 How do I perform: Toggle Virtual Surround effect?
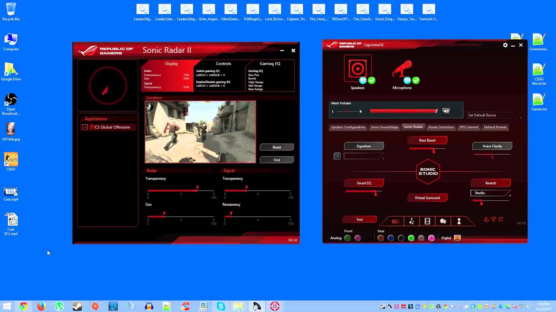[427, 198]
